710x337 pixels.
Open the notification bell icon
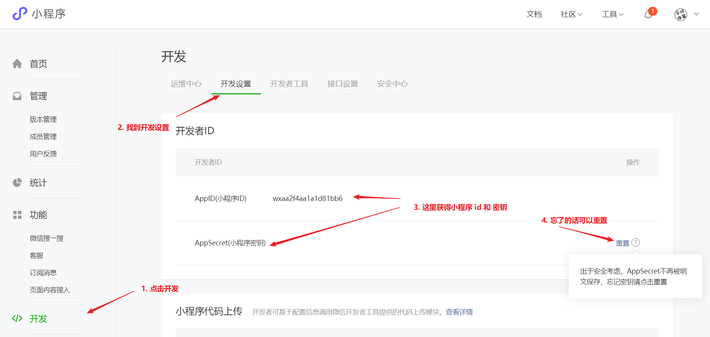coord(648,14)
